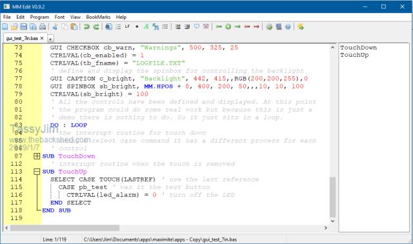Click the gear settings toolbar icon
Image resolution: width=413 pixels, height=244 pixels.
pyautogui.click(x=269, y=26)
